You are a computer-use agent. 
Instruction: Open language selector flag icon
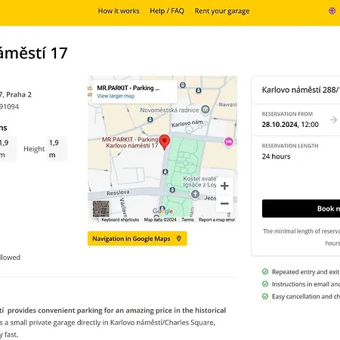point(332,11)
